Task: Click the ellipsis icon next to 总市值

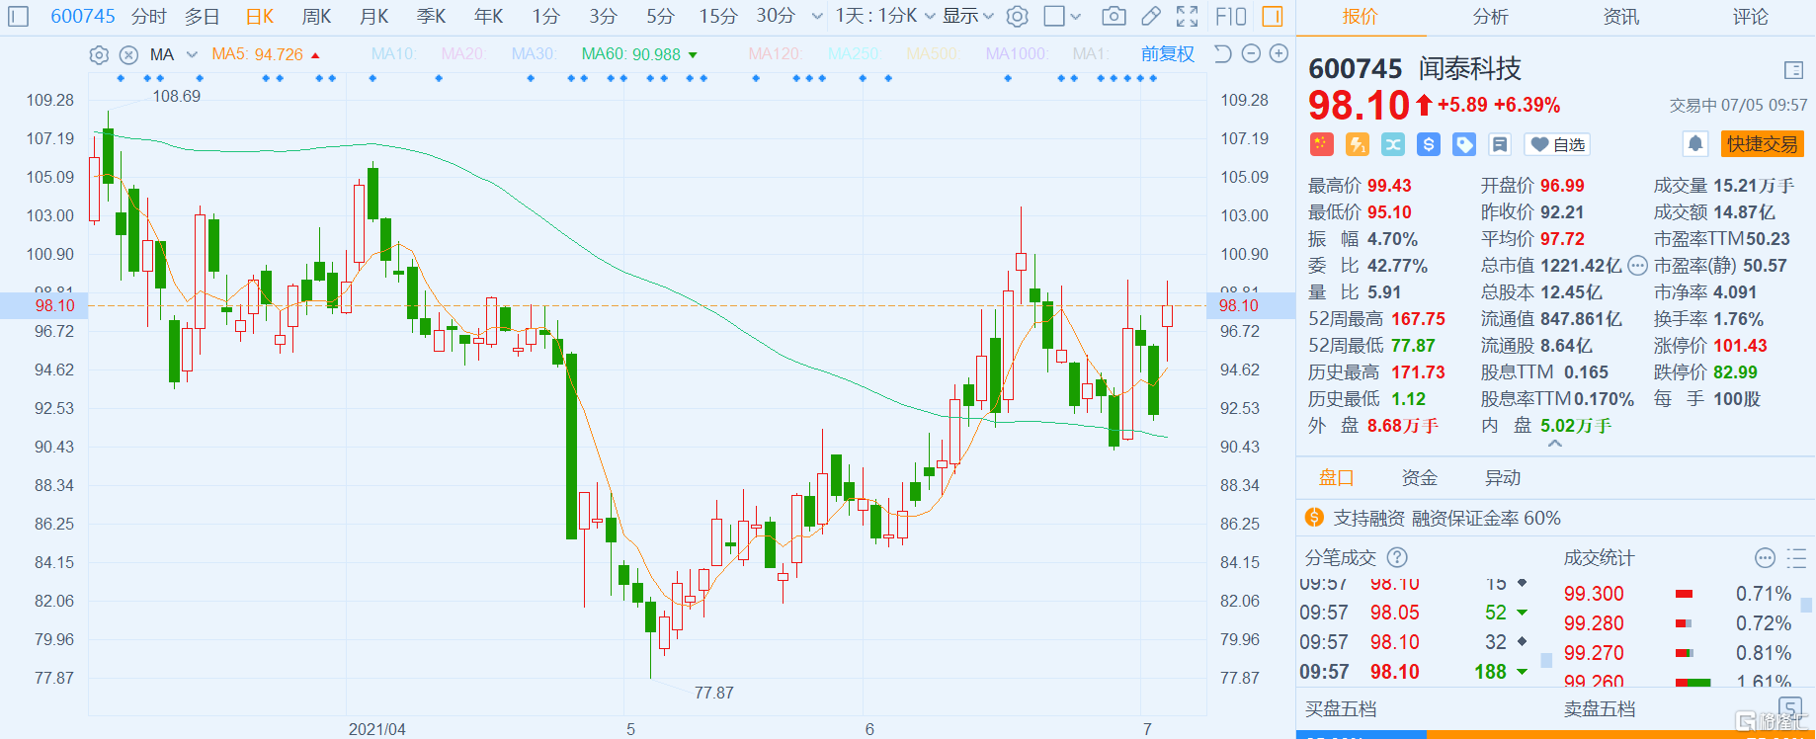Action: 1637,266
